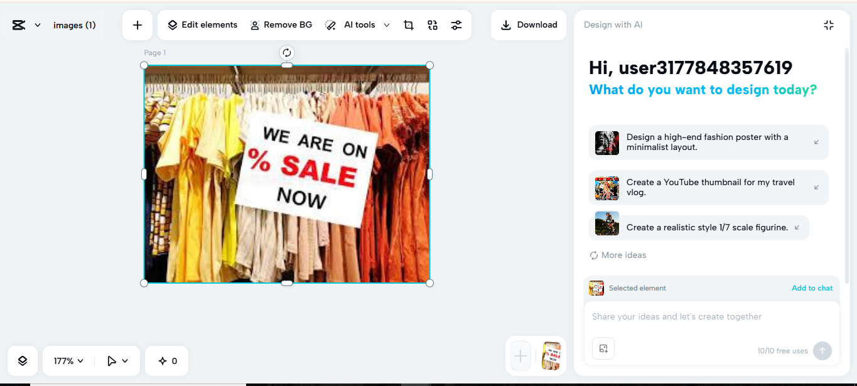Click the plus add button in toolbar

pyautogui.click(x=137, y=25)
